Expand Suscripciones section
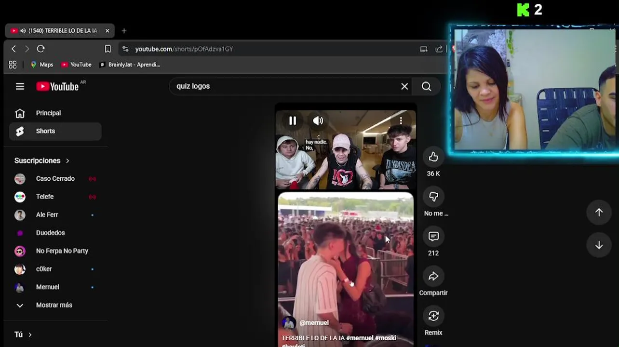This screenshot has width=619, height=347. (42, 160)
